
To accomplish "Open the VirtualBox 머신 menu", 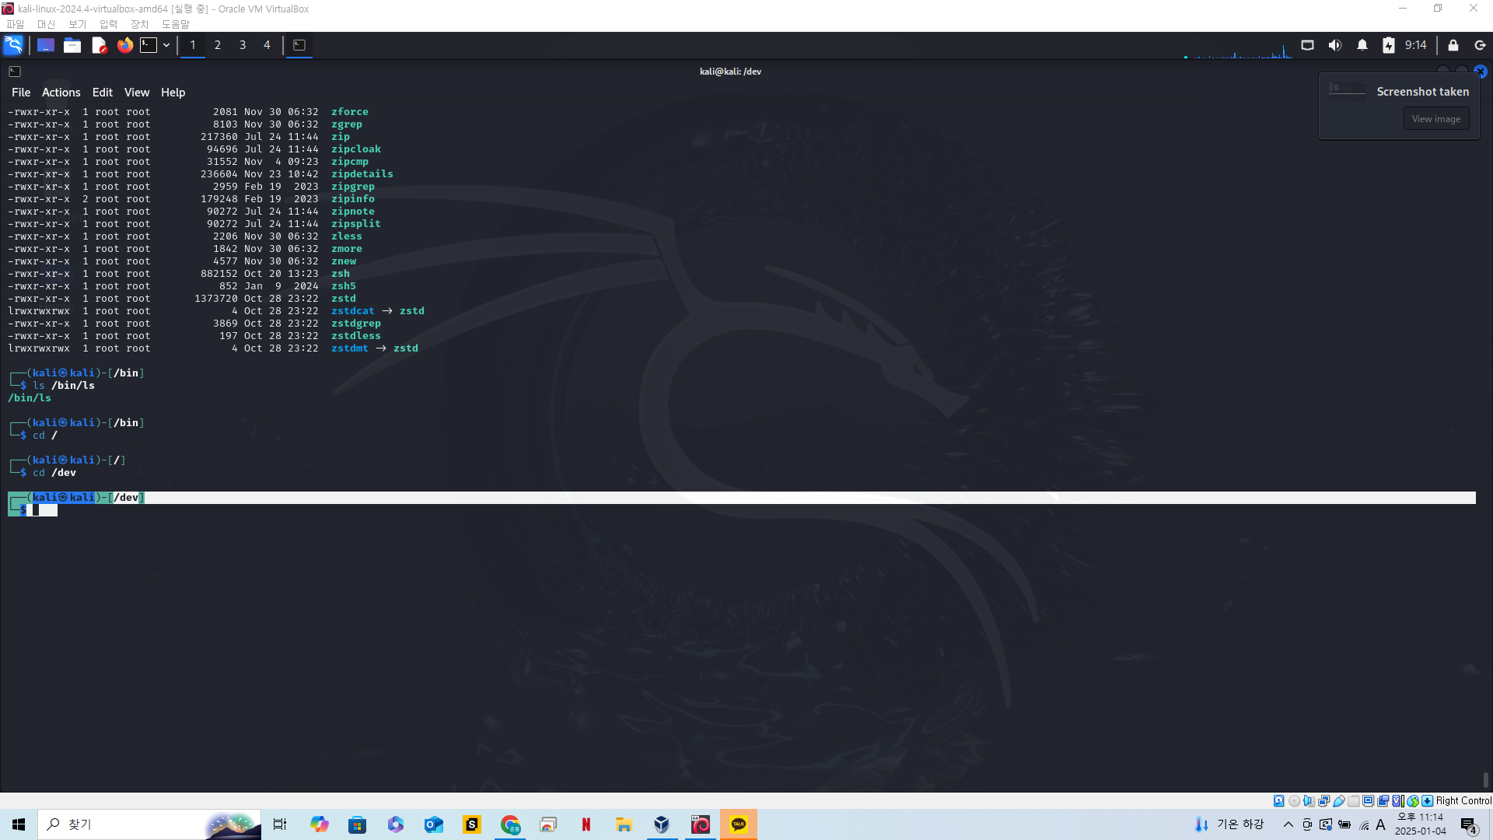I will click(46, 24).
